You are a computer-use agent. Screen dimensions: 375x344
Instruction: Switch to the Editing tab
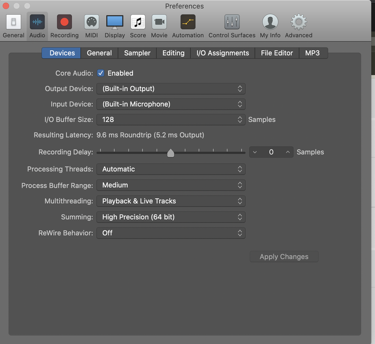point(173,53)
